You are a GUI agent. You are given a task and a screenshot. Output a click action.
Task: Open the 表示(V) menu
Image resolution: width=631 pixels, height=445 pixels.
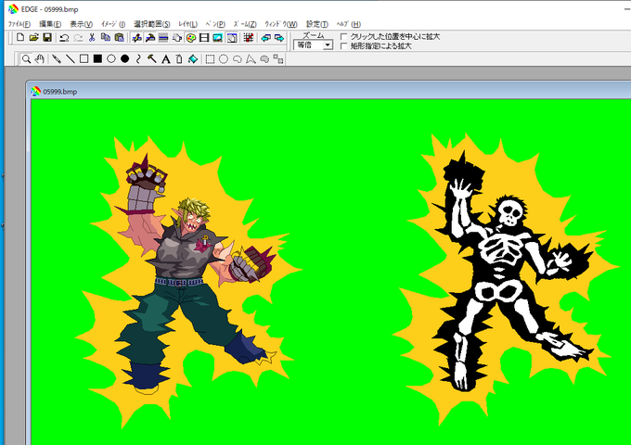[81, 24]
